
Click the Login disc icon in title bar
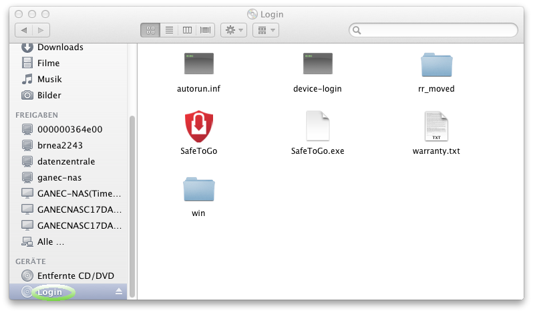click(252, 14)
